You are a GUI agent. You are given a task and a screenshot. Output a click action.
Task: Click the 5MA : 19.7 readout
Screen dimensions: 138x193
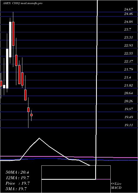pos(16,189)
